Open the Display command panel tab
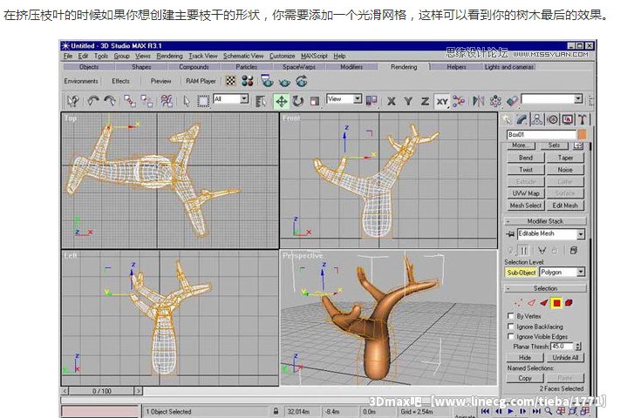Screen dimensions: 641x418 click(x=568, y=119)
